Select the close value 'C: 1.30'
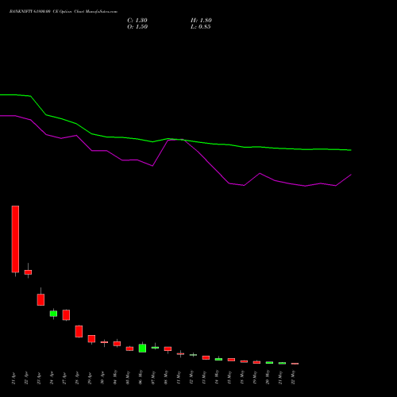 coord(137,21)
